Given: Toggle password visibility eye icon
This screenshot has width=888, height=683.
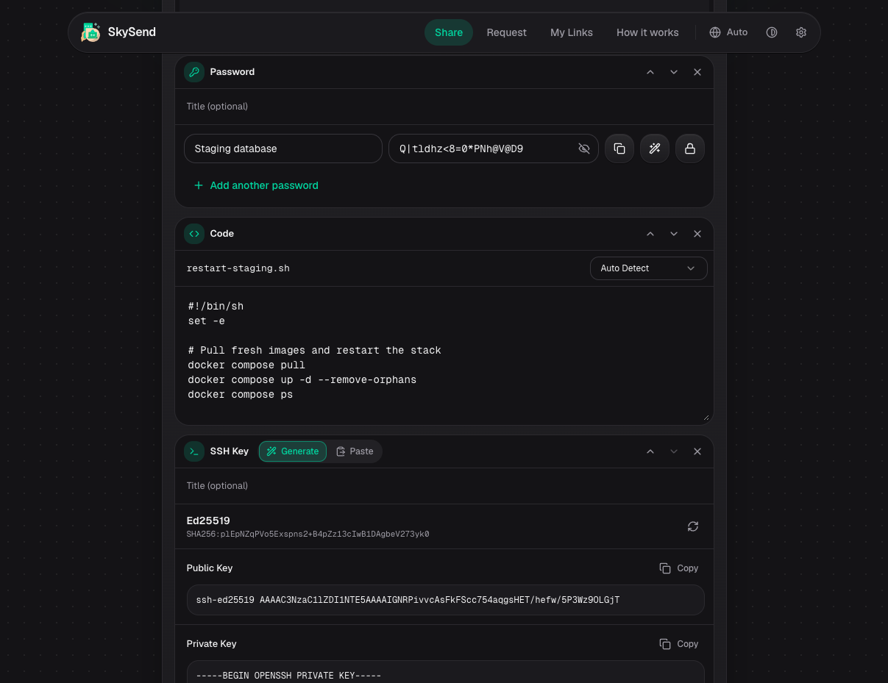Looking at the screenshot, I should [584, 149].
